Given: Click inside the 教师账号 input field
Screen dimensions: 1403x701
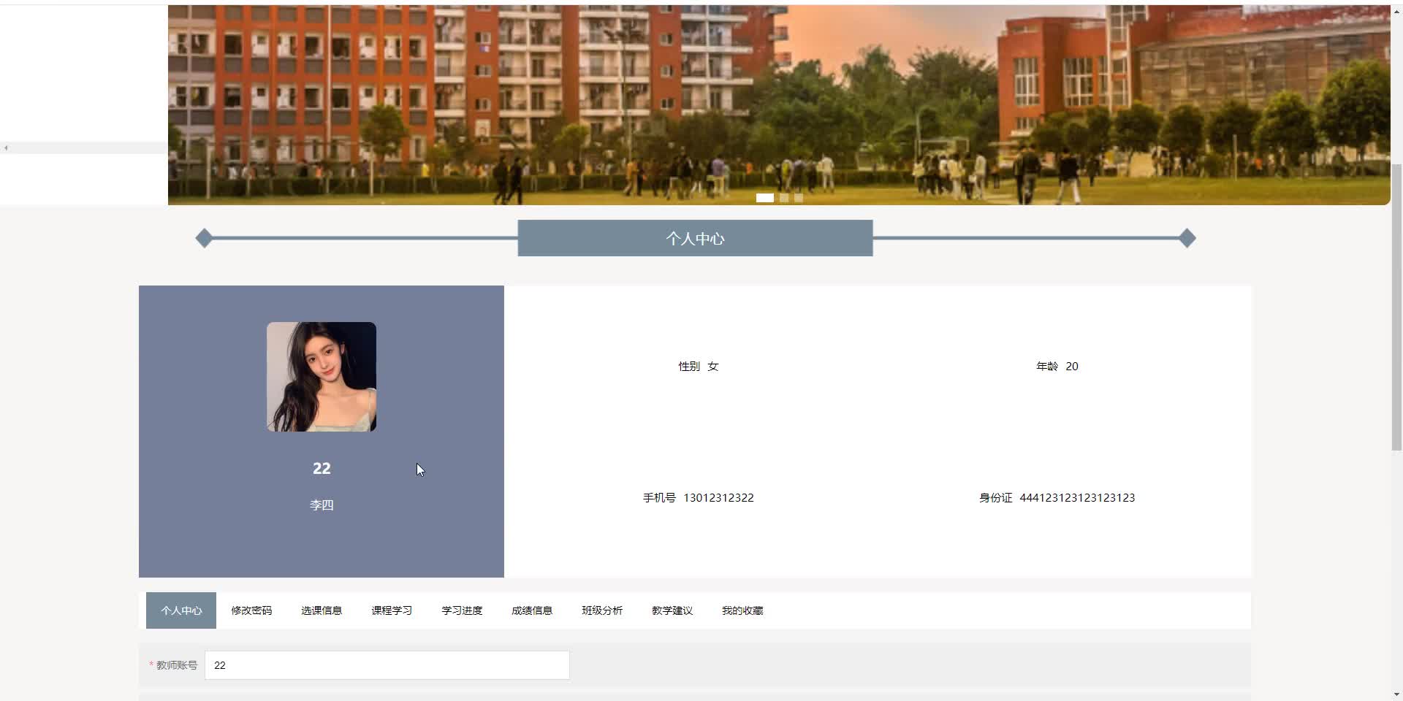Looking at the screenshot, I should pos(387,665).
